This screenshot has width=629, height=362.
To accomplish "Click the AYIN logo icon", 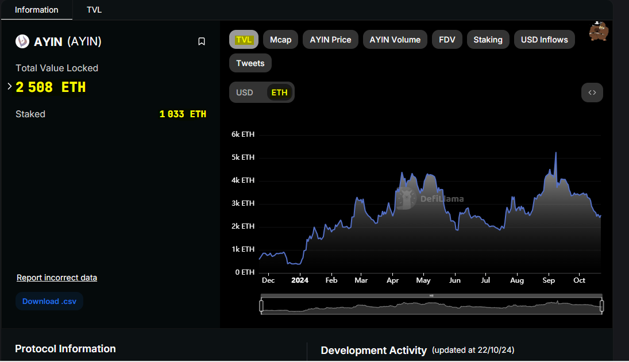I will pos(22,41).
